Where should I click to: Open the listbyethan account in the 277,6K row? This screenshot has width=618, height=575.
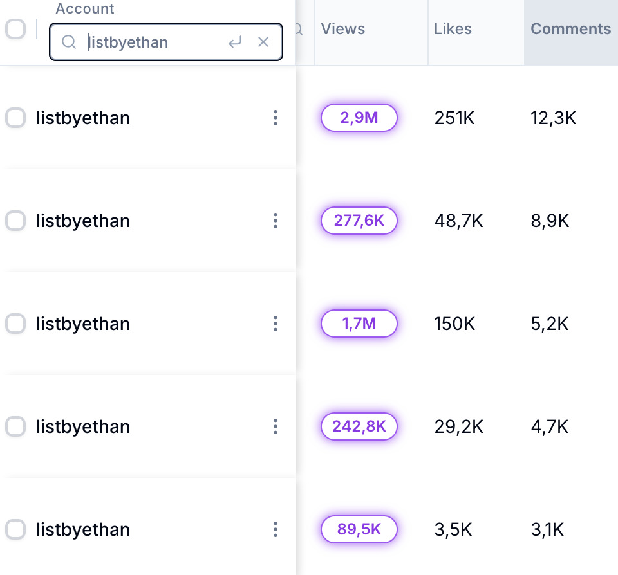tap(83, 221)
